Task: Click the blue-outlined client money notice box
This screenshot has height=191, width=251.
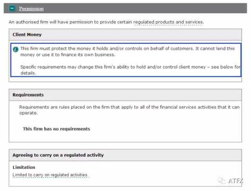Action: (x=126, y=60)
